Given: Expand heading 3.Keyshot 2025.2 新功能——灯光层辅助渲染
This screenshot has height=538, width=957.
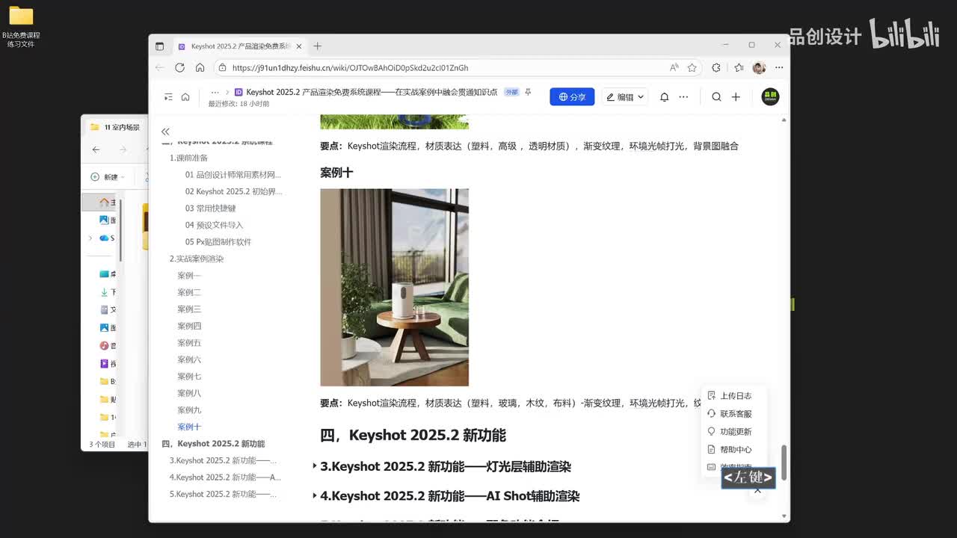Looking at the screenshot, I should click(x=315, y=466).
